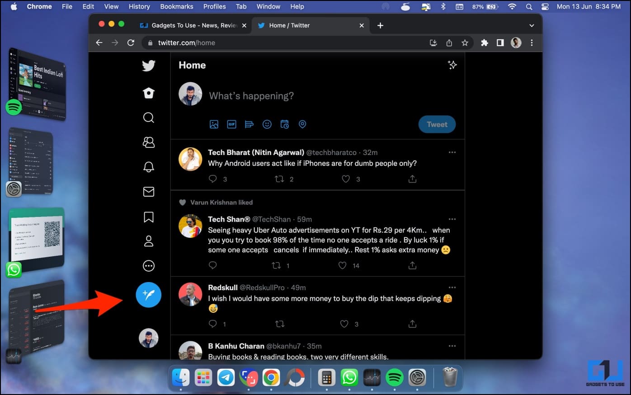Add a GIF to the tweet
The image size is (631, 395).
pyautogui.click(x=231, y=124)
